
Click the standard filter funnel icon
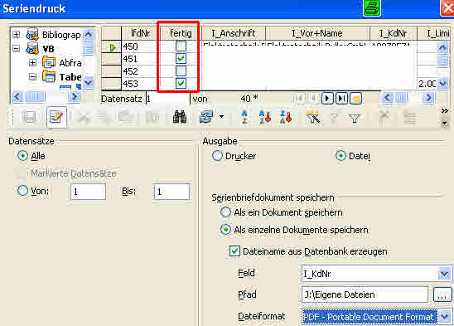point(355,118)
